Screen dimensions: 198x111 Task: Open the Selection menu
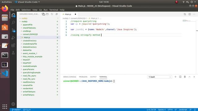coord(26,10)
